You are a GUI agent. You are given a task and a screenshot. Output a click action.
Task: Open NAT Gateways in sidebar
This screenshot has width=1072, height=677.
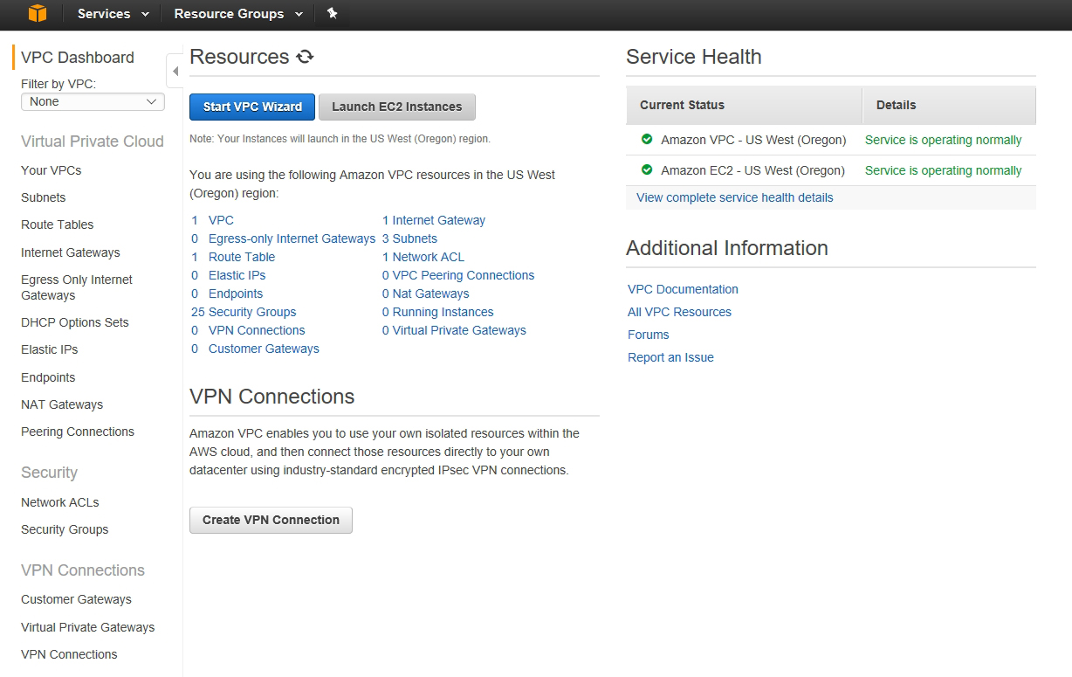click(x=62, y=404)
